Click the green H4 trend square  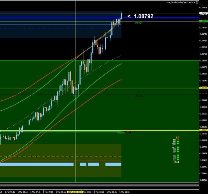click(178, 152)
